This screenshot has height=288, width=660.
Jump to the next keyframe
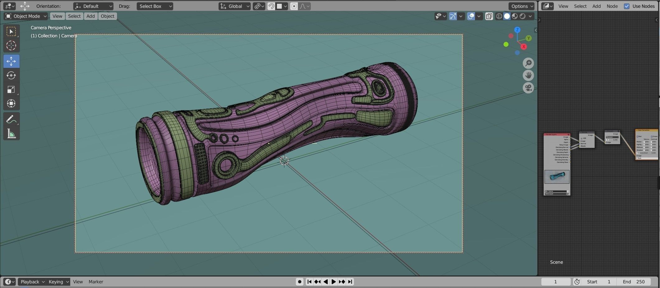[342, 281]
